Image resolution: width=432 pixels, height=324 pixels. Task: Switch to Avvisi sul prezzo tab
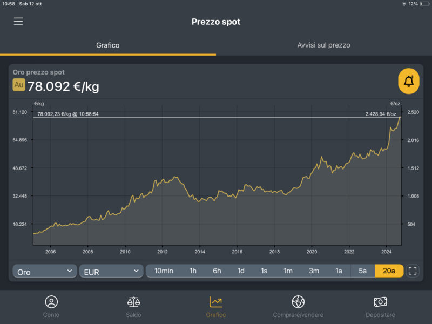(323, 45)
